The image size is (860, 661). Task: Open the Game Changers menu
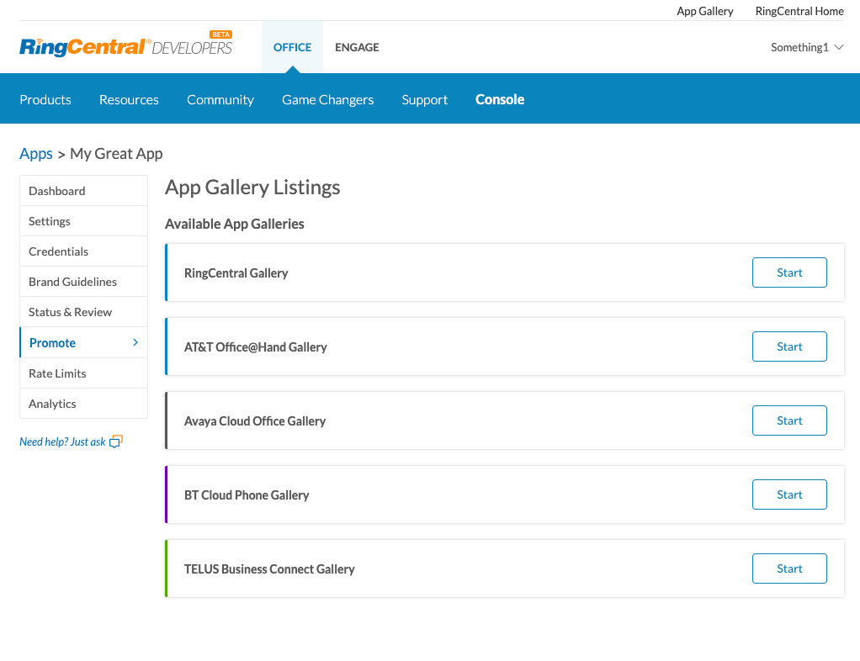click(327, 99)
